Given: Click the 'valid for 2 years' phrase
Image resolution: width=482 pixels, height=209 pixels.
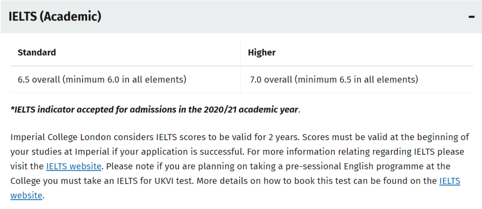Looking at the screenshot, I should click(263, 137).
